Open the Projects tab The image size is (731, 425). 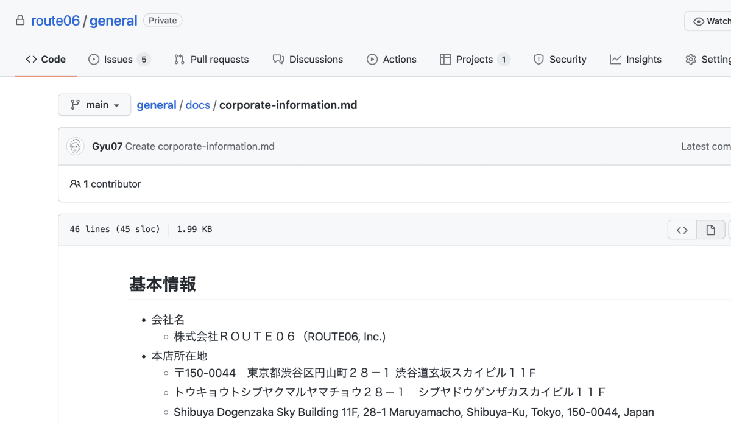pyautogui.click(x=475, y=59)
